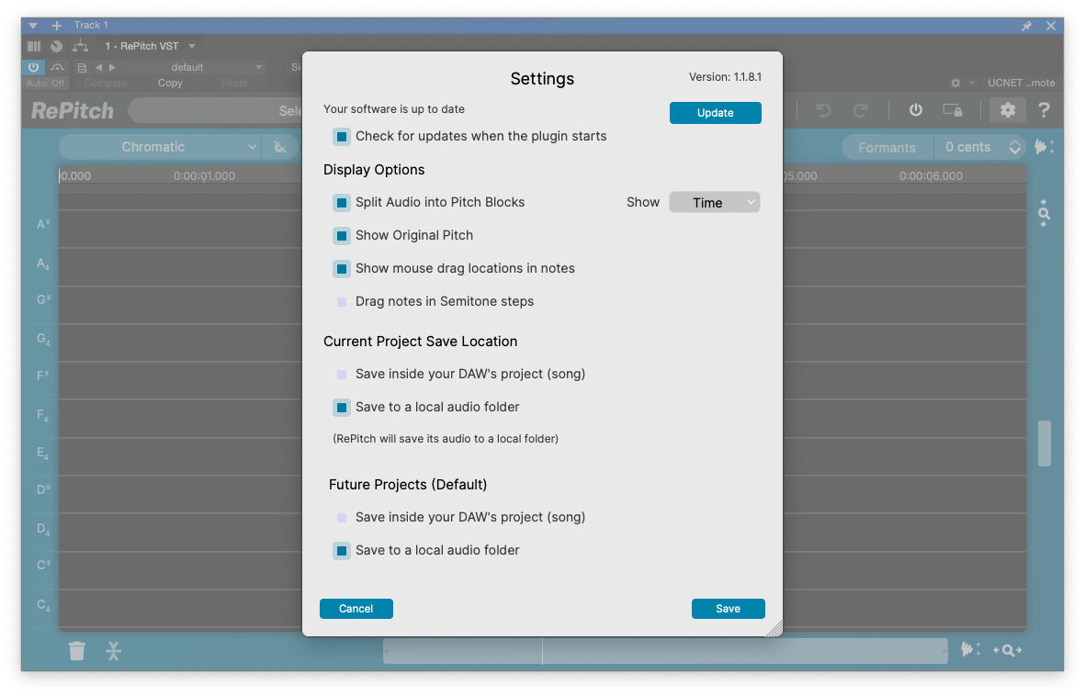Click the C4 pitch row label
The height and width of the screenshot is (696, 1085).
click(43, 605)
